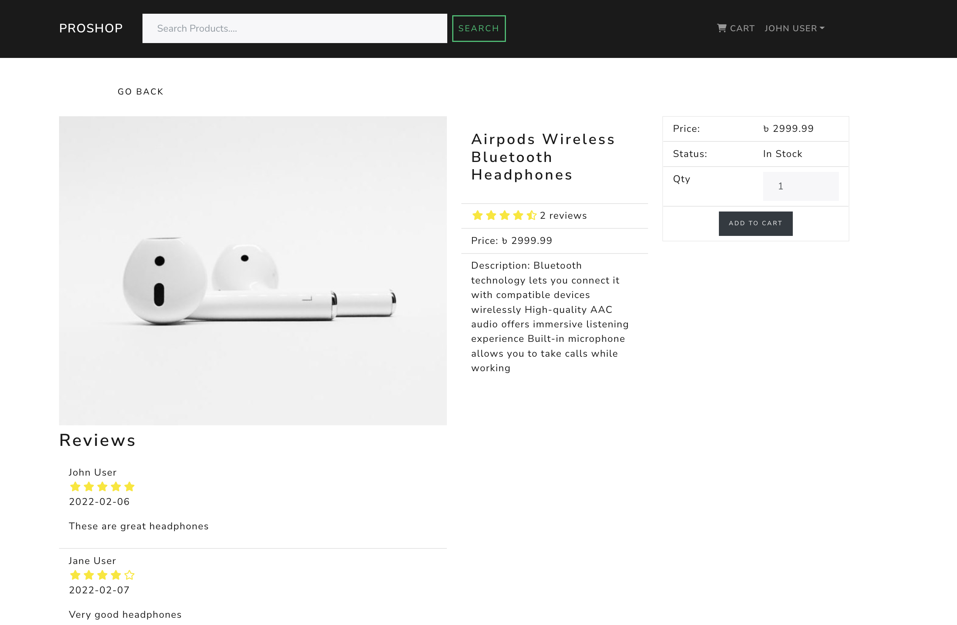Open the shopping cart icon
Viewport: 957px width, 625px height.
pos(722,28)
